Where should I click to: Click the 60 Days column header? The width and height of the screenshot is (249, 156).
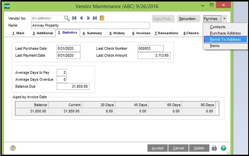(x=165, y=105)
